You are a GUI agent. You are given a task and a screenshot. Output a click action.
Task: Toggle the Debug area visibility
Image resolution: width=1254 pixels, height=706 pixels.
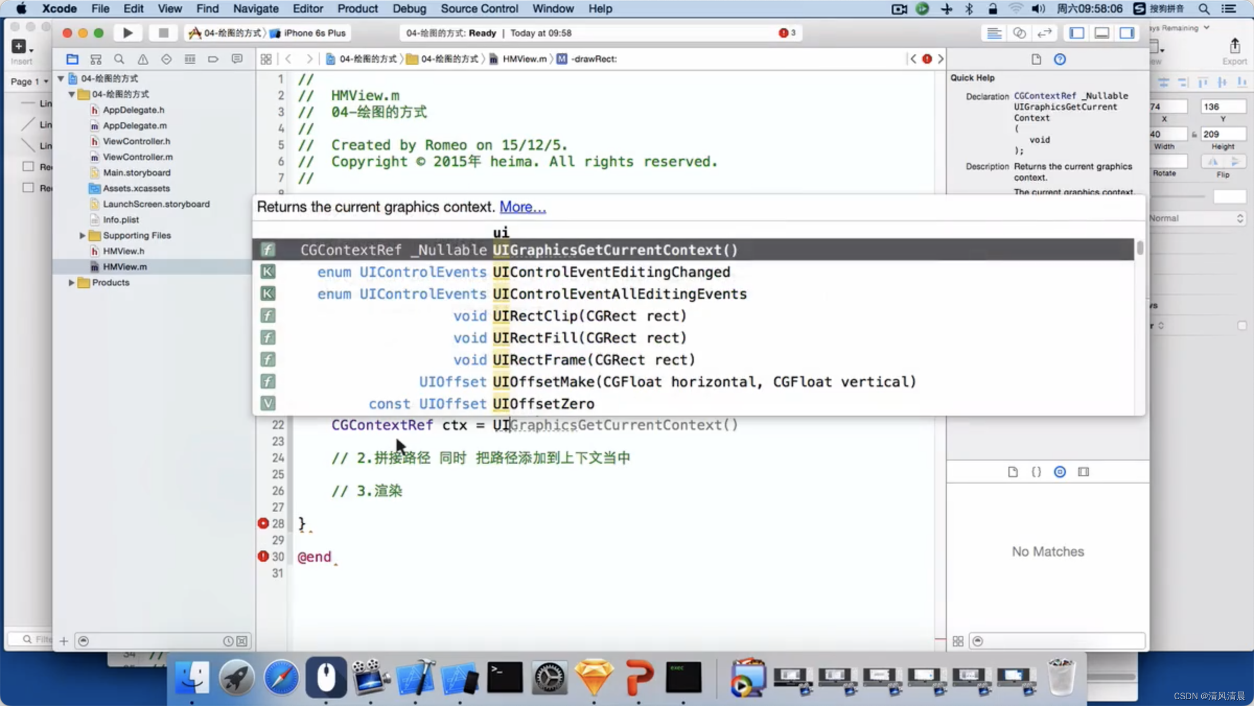(x=1101, y=33)
